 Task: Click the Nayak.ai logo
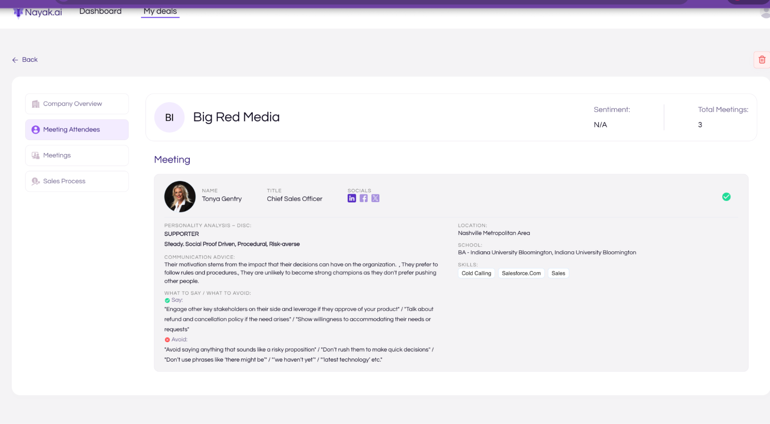click(x=38, y=12)
